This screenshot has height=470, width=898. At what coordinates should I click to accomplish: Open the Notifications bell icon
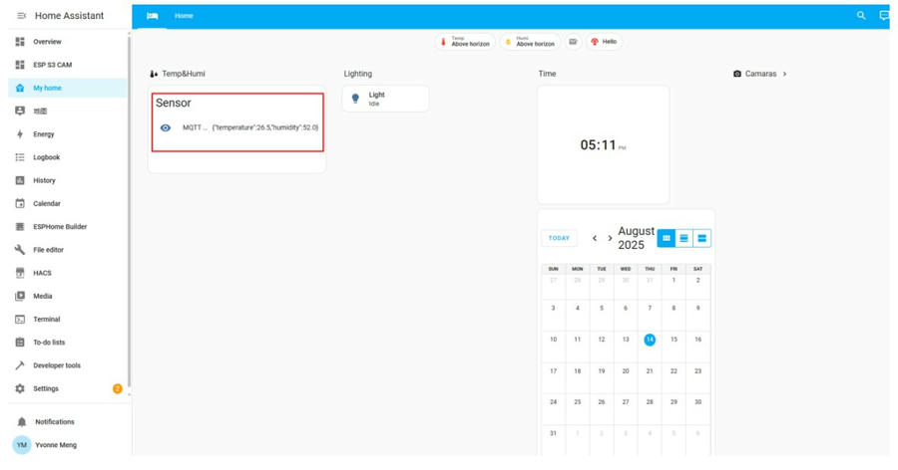[x=22, y=422]
